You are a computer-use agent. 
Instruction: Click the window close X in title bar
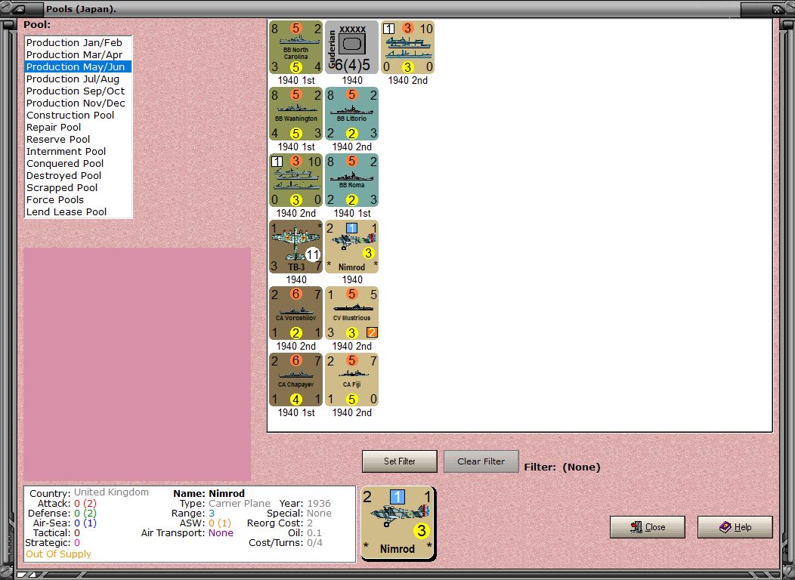click(776, 9)
